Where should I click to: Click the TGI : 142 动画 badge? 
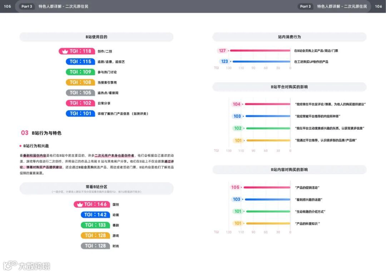(95, 215)
